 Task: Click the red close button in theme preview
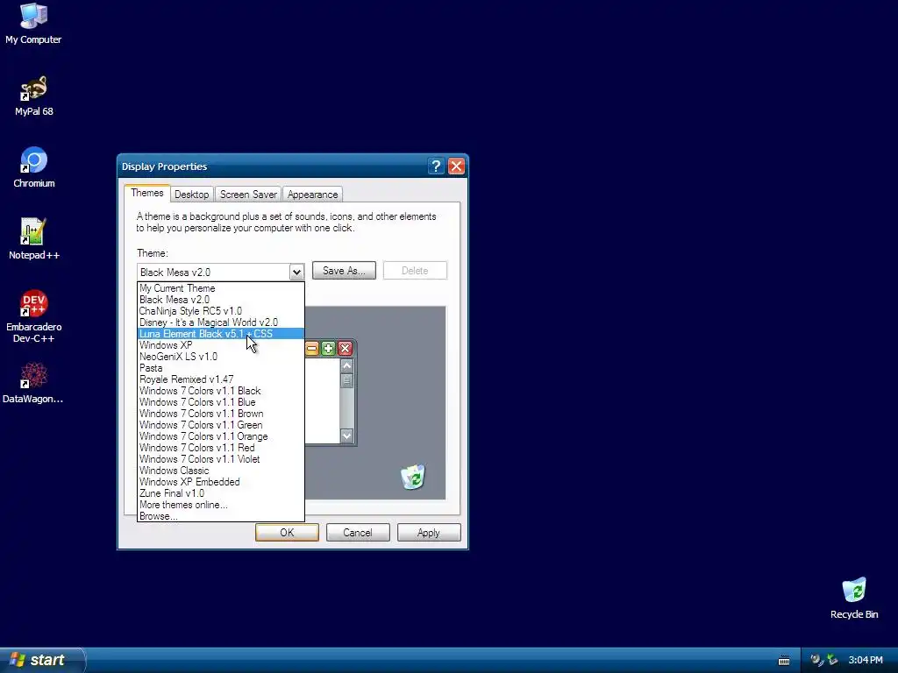coord(345,349)
